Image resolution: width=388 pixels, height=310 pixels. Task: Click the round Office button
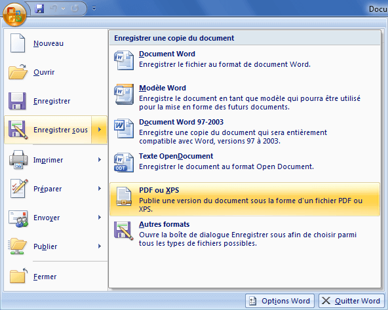click(x=14, y=14)
